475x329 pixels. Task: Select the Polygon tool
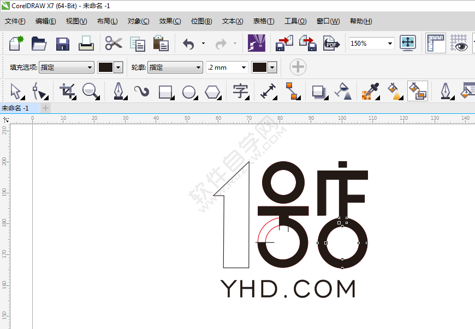(213, 92)
